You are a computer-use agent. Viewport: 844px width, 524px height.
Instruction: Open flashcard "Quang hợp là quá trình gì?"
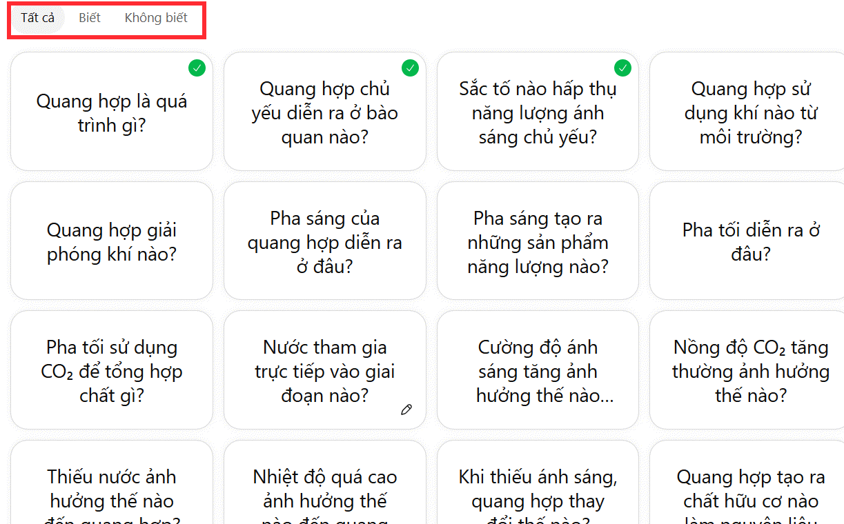pyautogui.click(x=112, y=112)
